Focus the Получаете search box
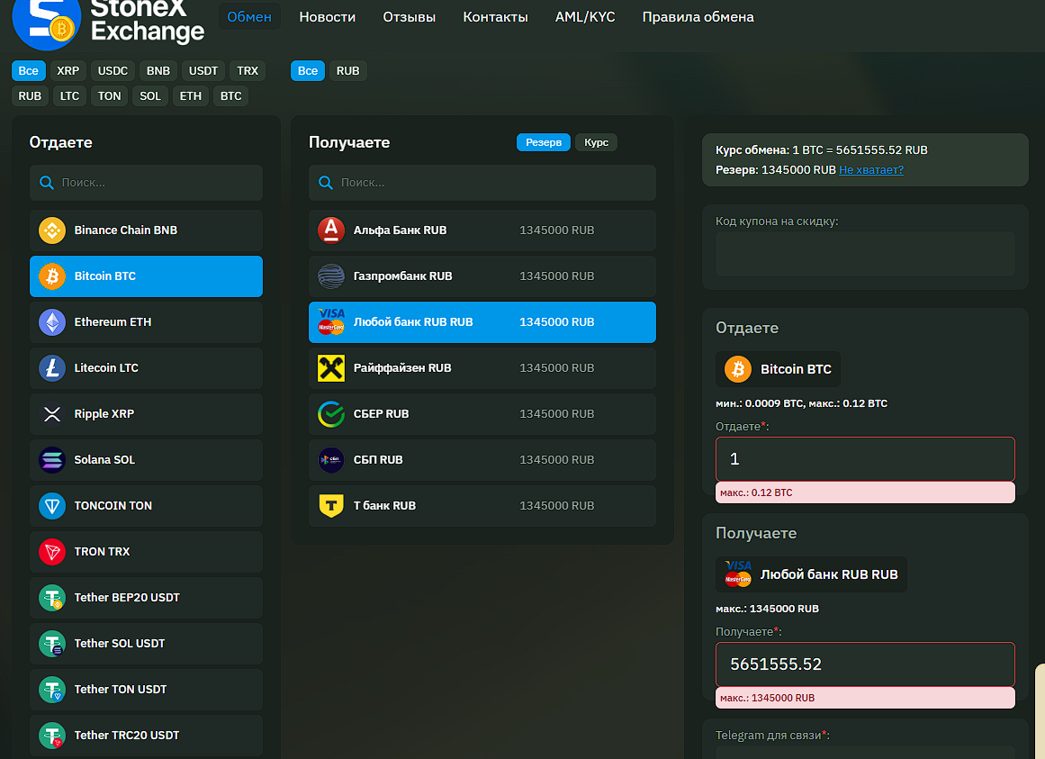The height and width of the screenshot is (759, 1045). tap(482, 184)
